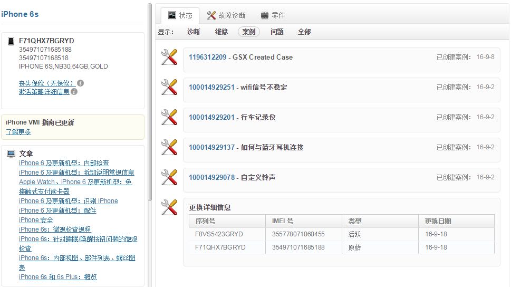The width and height of the screenshot is (511, 287).
Task: Click the tools icon beside wifi信号不稳定
Action: (169, 87)
